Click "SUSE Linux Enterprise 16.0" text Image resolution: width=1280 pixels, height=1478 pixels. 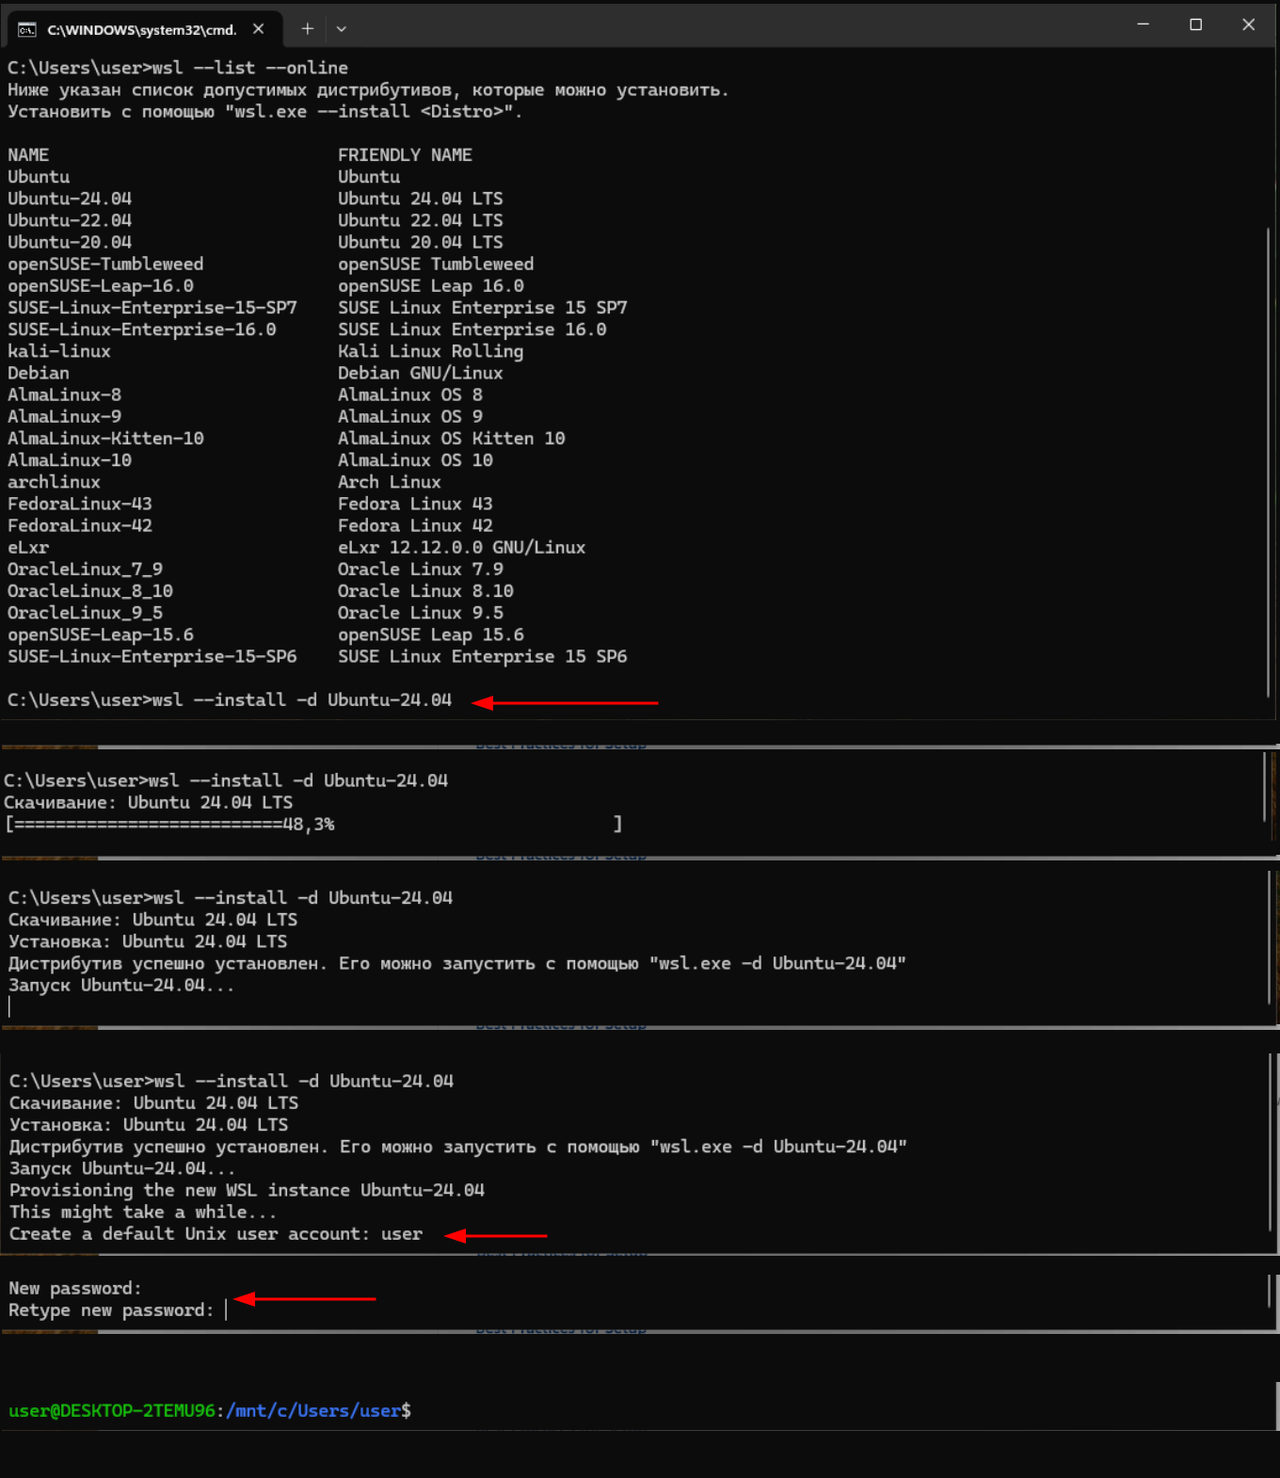[472, 329]
